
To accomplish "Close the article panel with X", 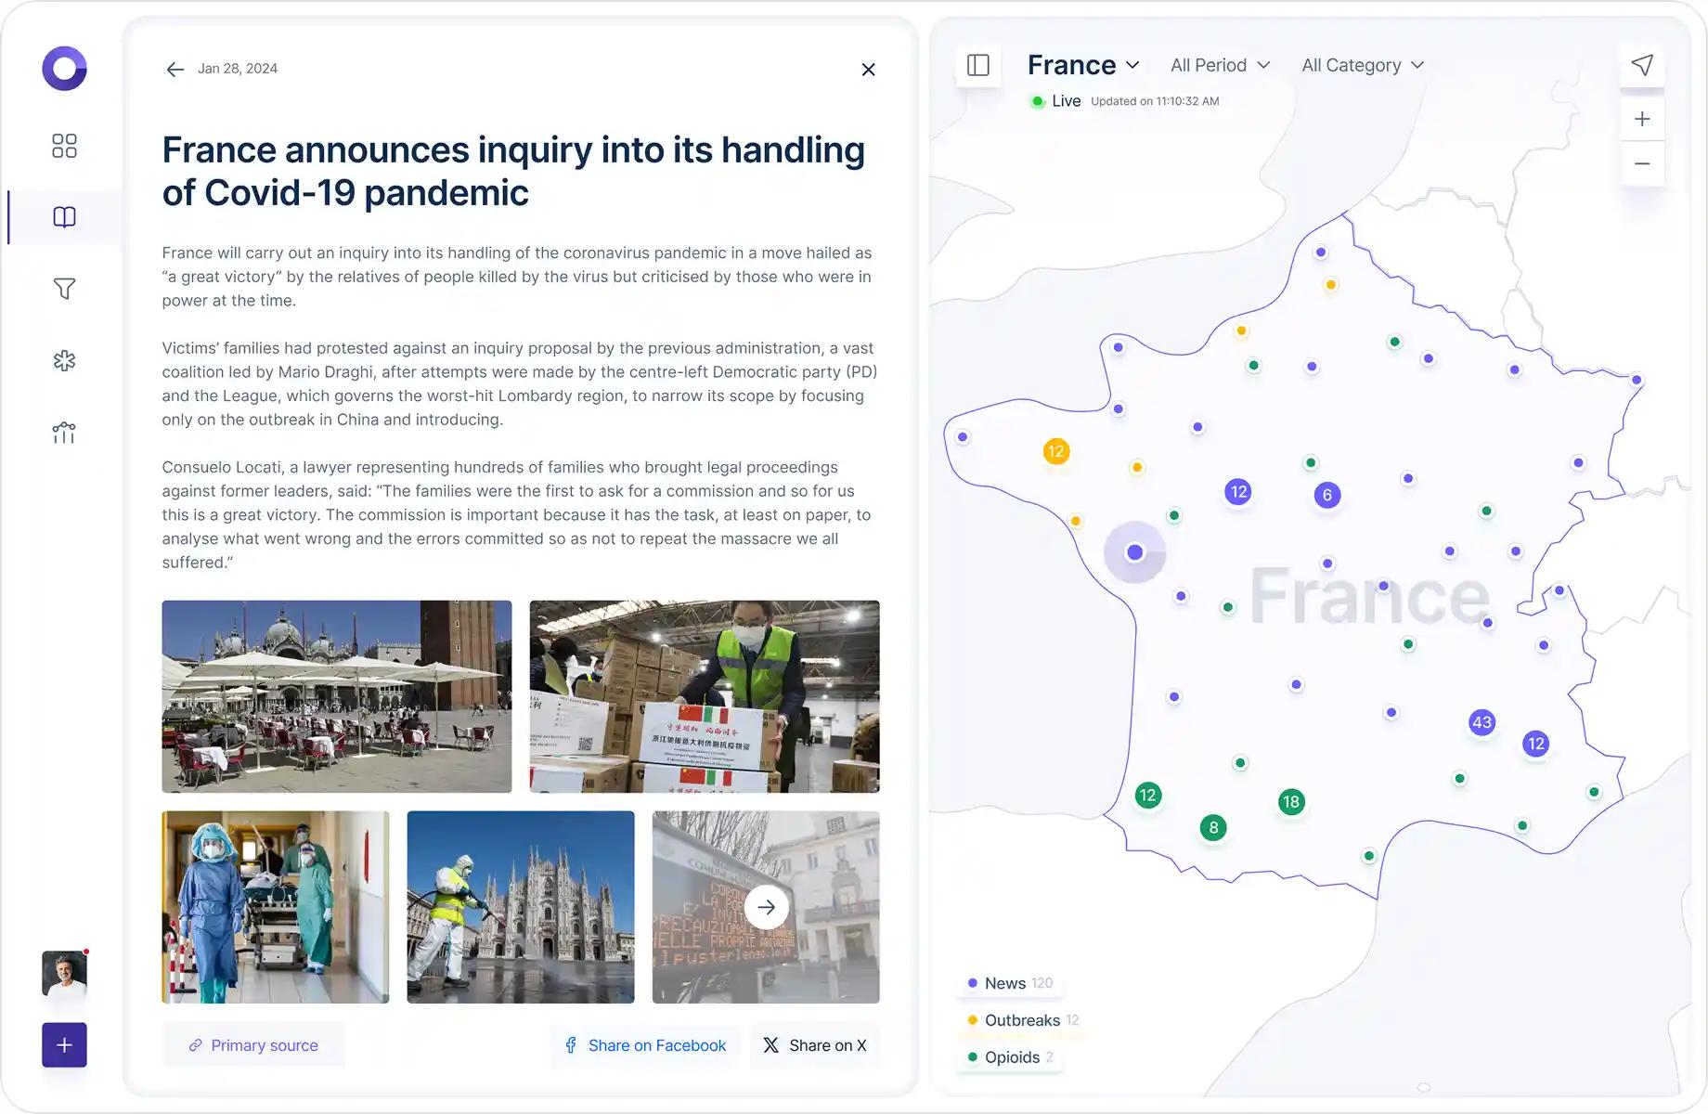I will pyautogui.click(x=868, y=70).
